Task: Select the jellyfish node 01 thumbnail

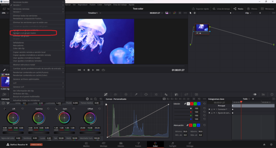Action: (x=202, y=29)
